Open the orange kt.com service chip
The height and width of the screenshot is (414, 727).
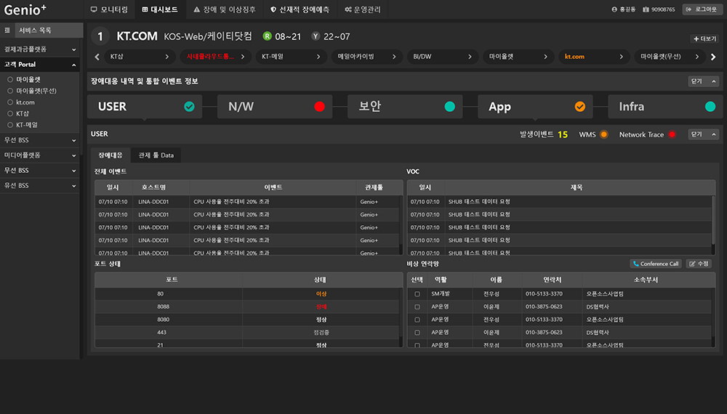594,57
